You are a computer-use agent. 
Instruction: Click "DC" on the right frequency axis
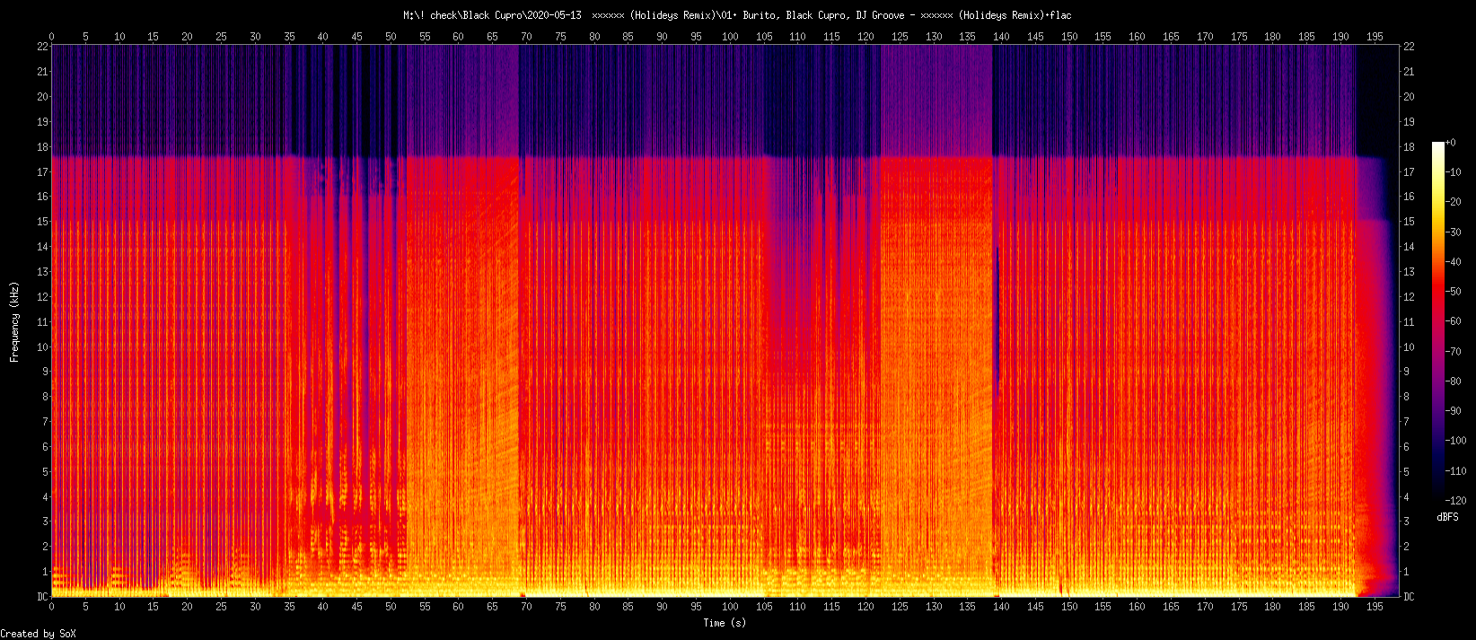1409,597
